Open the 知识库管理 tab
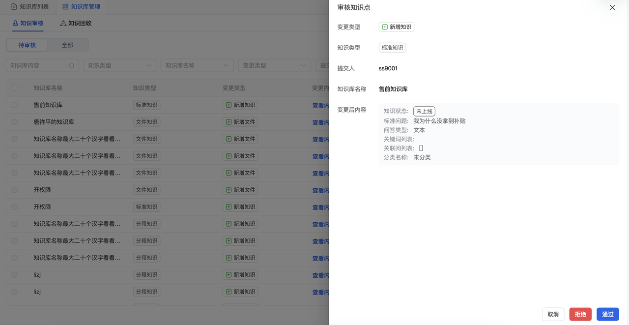Screen dimensions: 629x325 point(81,7)
